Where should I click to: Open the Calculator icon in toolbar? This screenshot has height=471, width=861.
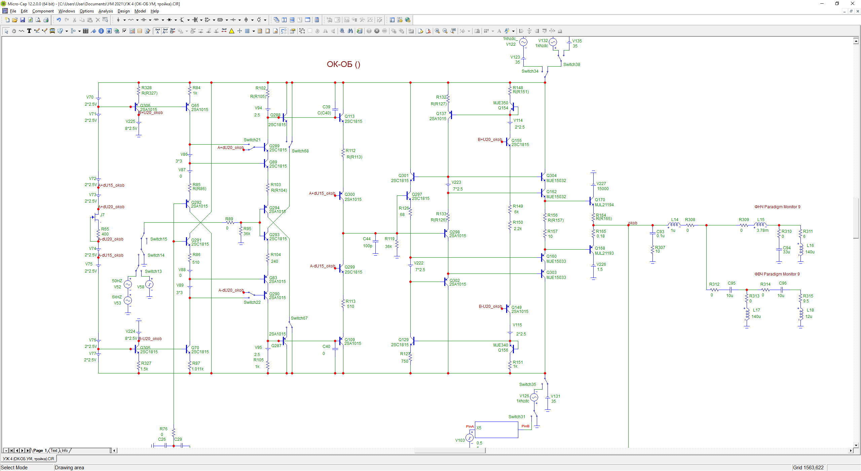click(x=317, y=20)
